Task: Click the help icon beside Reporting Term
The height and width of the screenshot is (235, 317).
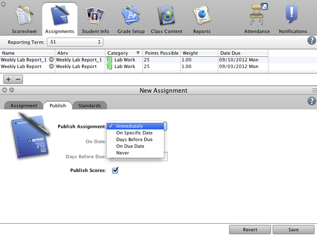Action: pos(311,41)
